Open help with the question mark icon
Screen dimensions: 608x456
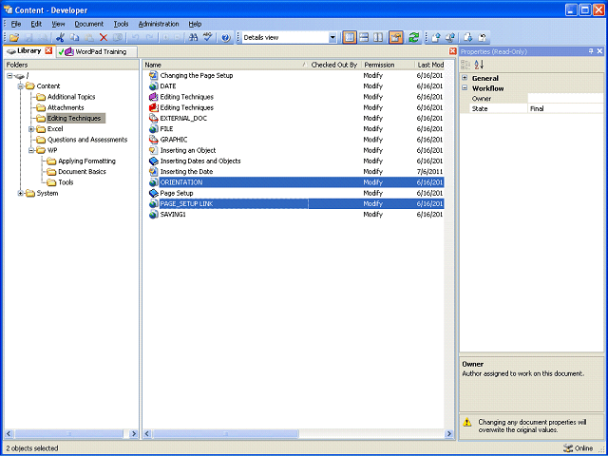click(x=225, y=38)
